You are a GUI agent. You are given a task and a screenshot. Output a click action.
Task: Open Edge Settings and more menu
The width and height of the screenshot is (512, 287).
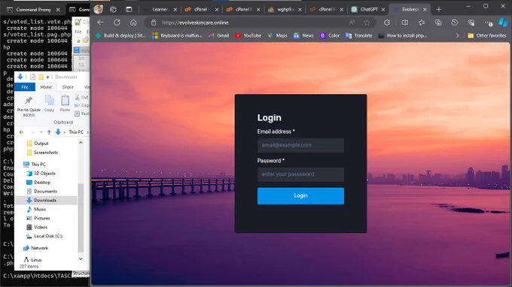[488, 23]
